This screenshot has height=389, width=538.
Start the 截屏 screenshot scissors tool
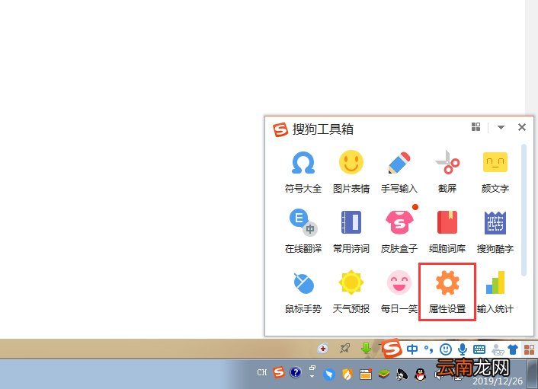tap(447, 171)
